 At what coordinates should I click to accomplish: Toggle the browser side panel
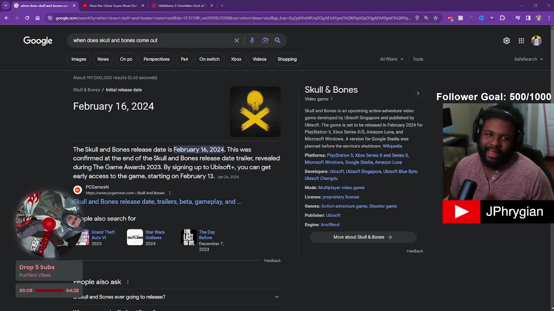point(528,18)
